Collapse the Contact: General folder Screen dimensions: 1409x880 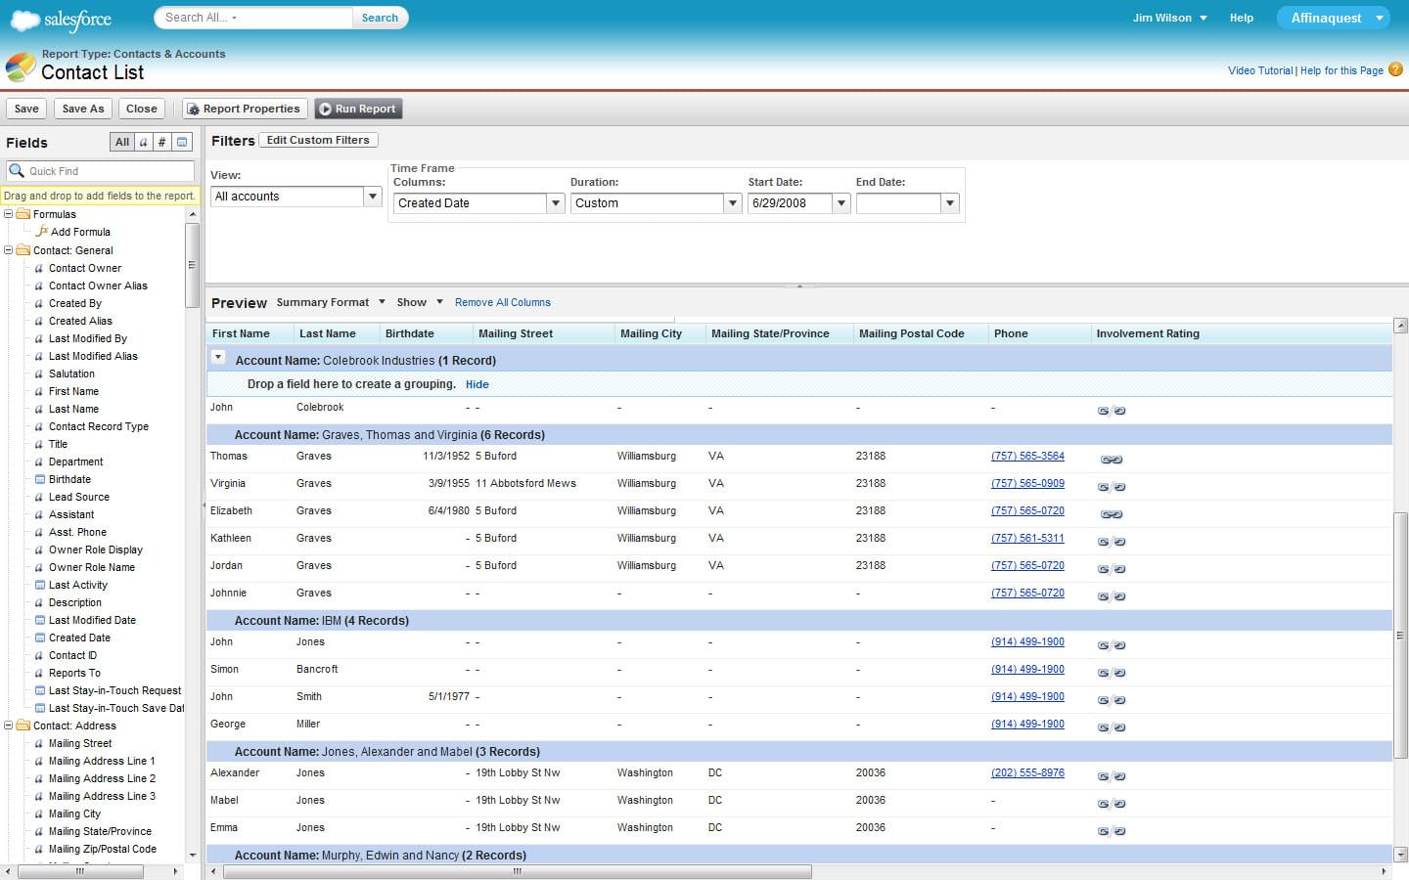(x=9, y=250)
